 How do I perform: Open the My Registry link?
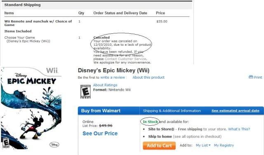[224, 145]
